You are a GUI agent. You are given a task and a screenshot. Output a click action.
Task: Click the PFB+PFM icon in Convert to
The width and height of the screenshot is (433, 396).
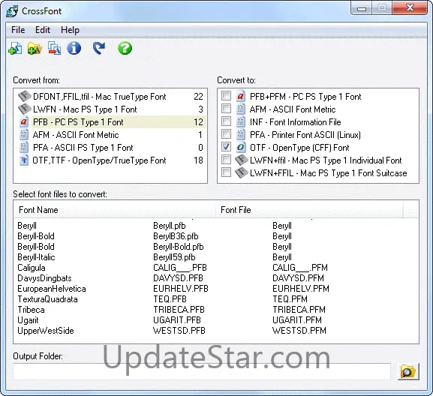click(x=241, y=96)
